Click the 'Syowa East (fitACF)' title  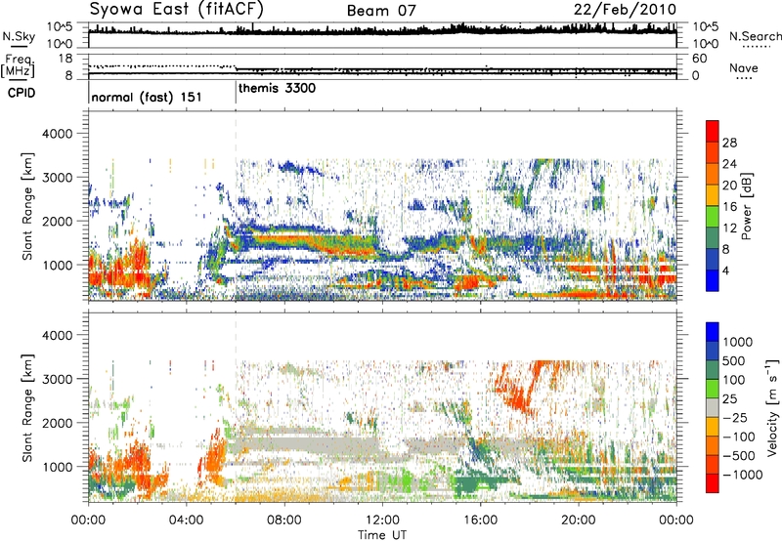point(177,10)
